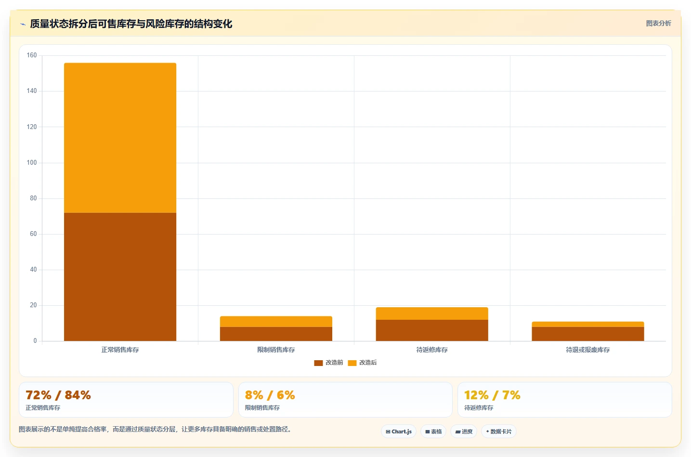Viewport: 691px width, 457px height.
Task: Click the footnote text beginning 图表展示的不是
Action: click(x=155, y=429)
